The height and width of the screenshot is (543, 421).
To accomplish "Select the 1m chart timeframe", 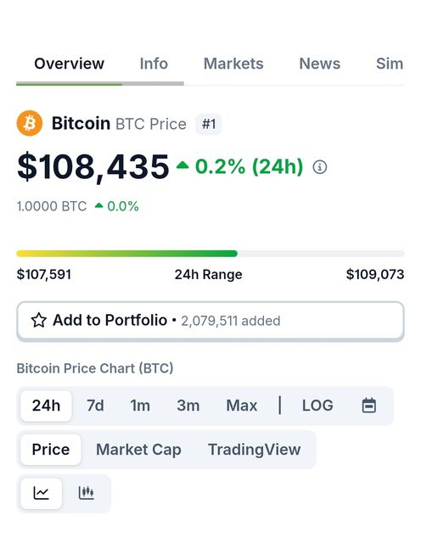I will [x=140, y=406].
